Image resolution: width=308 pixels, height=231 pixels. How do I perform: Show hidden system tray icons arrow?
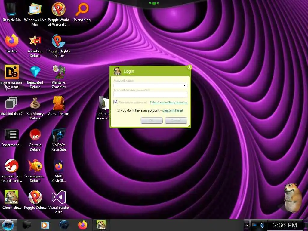tap(247, 225)
